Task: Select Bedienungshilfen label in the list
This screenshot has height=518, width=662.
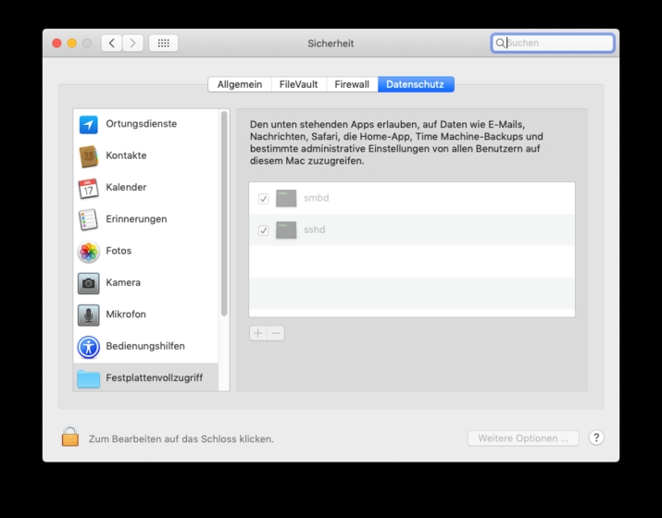Action: pos(145,346)
